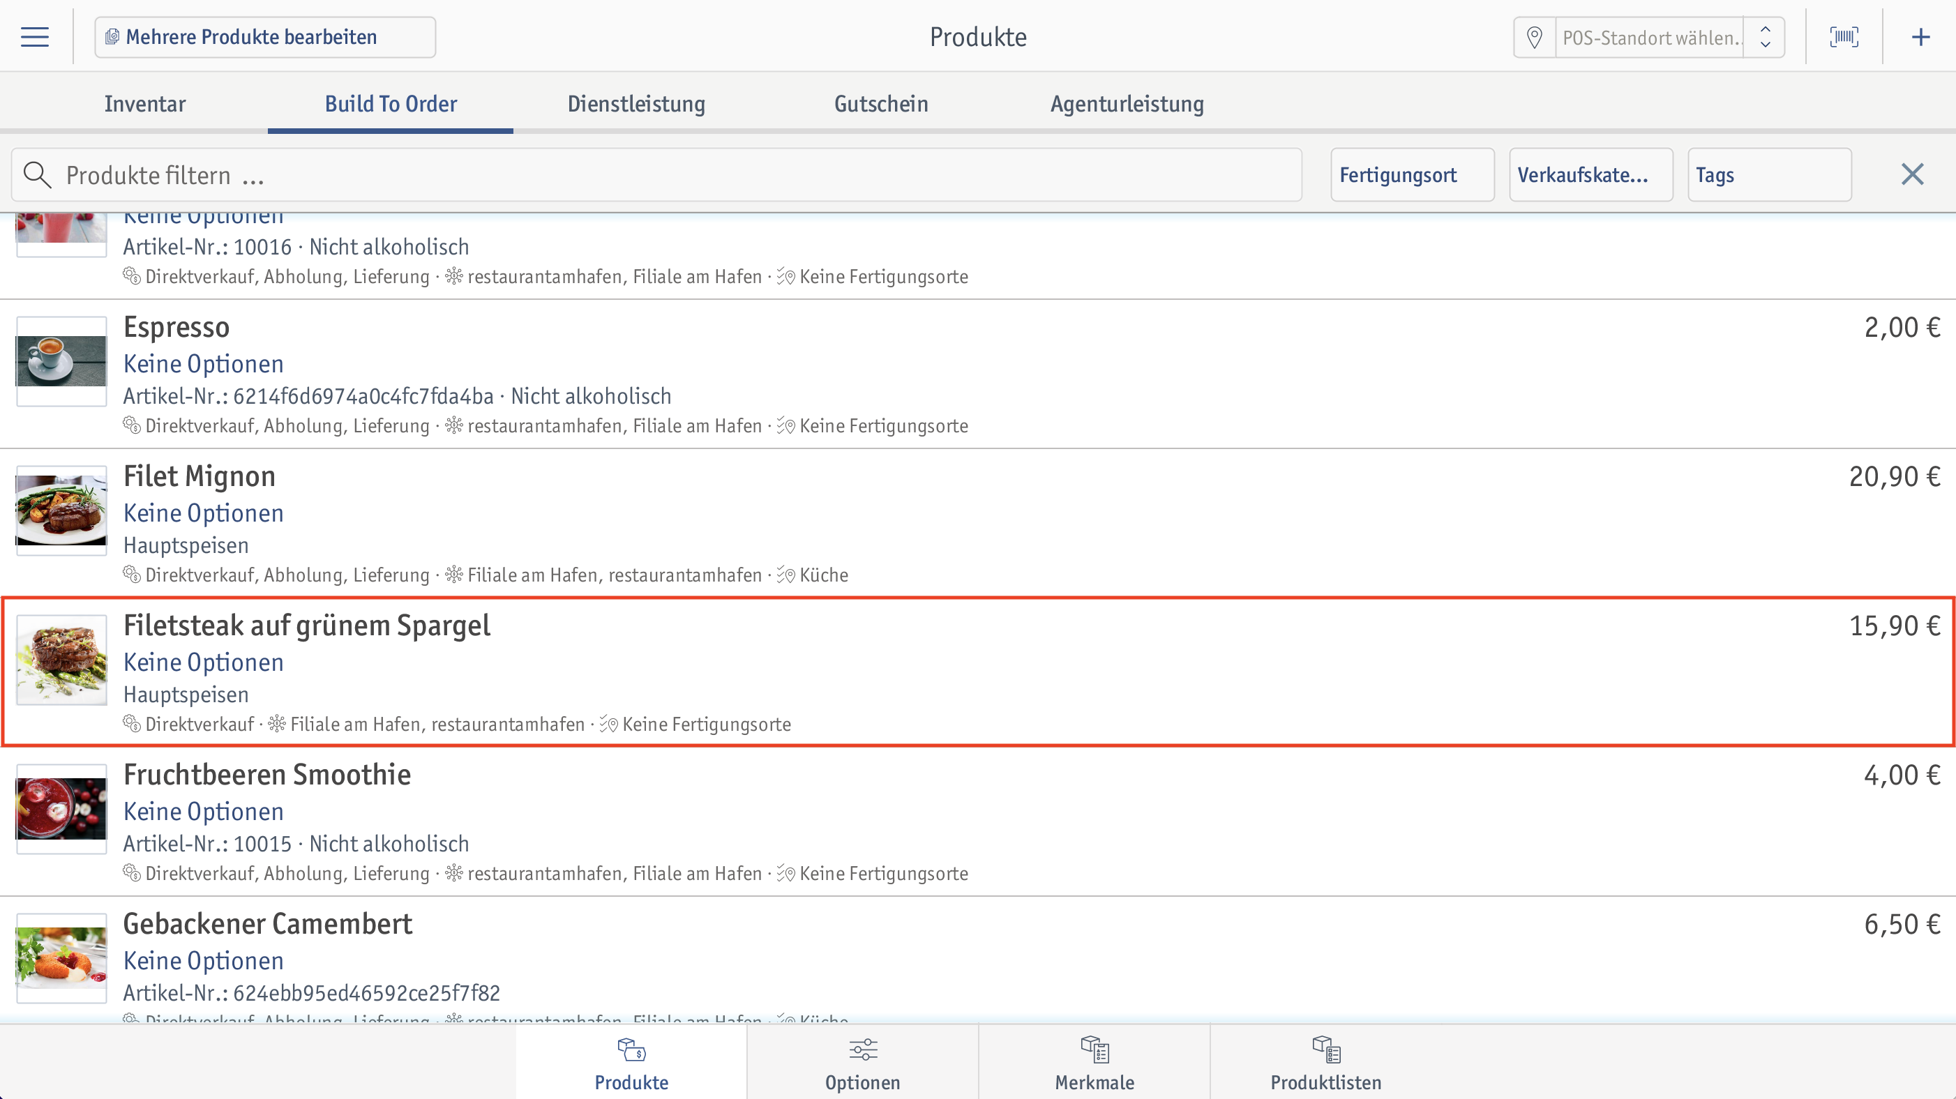Viewport: 1956px width, 1099px height.
Task: Click the search magnifier icon
Action: [x=37, y=174]
